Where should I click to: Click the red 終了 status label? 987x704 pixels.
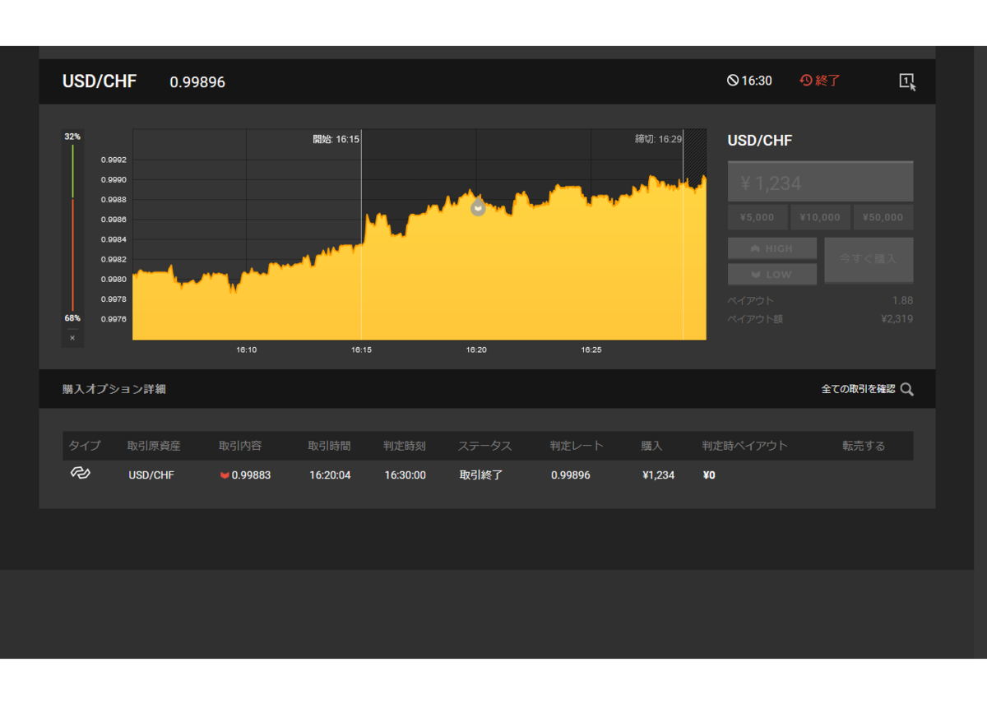pos(828,81)
